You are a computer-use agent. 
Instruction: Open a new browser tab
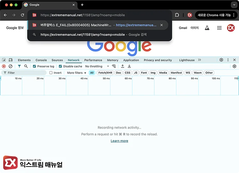click(82, 5)
